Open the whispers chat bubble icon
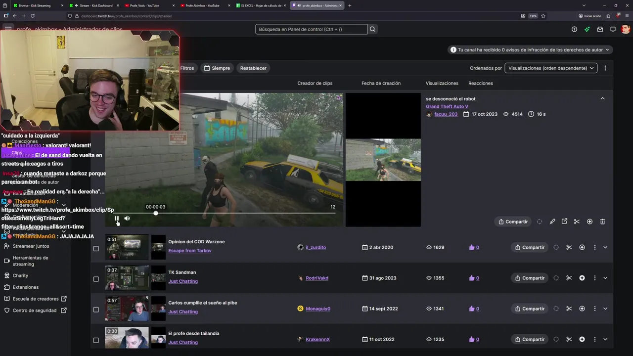 pyautogui.click(x=613, y=29)
